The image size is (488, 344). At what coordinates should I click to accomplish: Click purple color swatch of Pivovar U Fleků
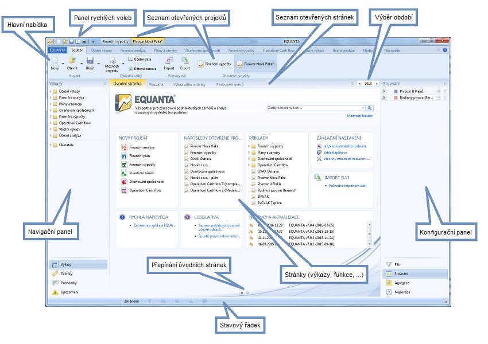pos(396,91)
